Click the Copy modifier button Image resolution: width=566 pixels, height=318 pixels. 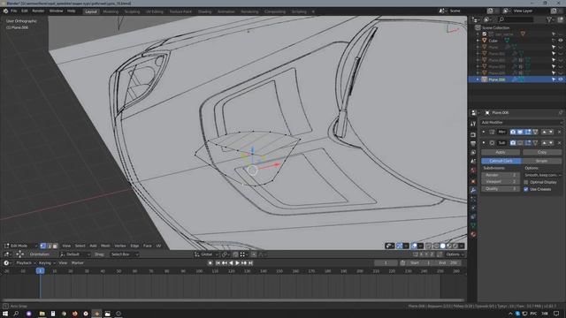pyautogui.click(x=542, y=152)
